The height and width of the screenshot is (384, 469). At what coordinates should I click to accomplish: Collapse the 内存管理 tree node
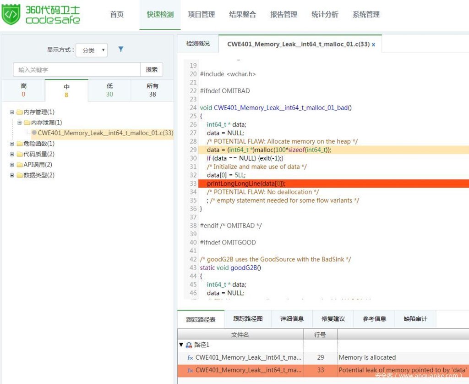12,112
